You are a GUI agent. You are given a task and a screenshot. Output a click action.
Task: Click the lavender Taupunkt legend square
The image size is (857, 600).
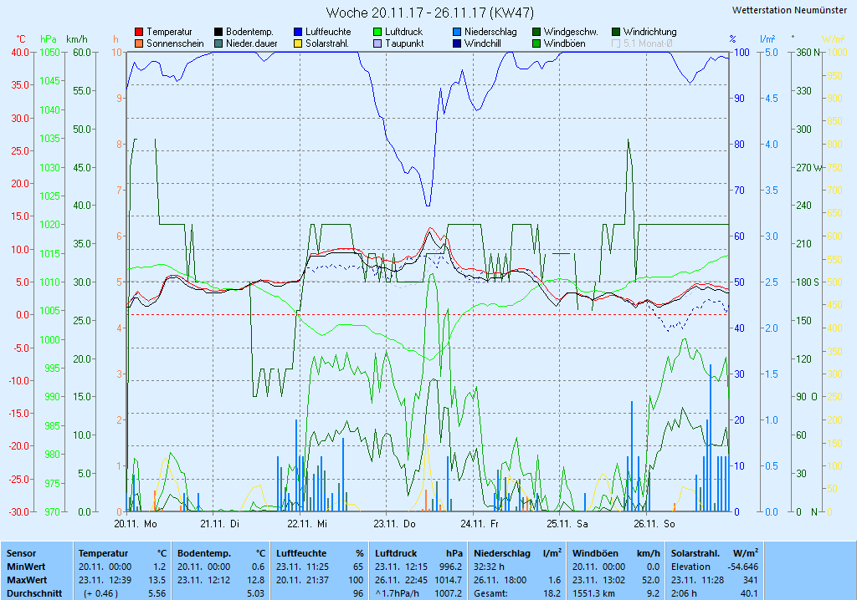[377, 43]
